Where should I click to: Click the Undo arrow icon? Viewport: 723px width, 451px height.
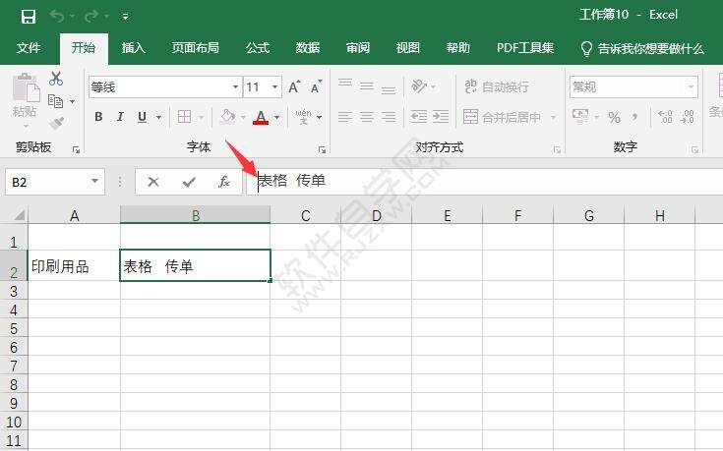click(57, 17)
